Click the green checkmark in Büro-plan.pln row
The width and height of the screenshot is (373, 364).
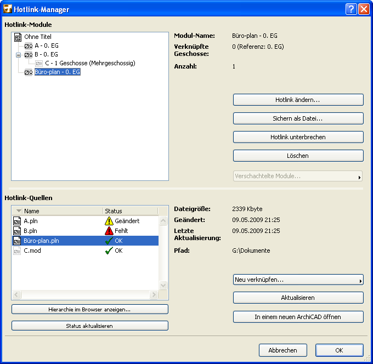(109, 241)
